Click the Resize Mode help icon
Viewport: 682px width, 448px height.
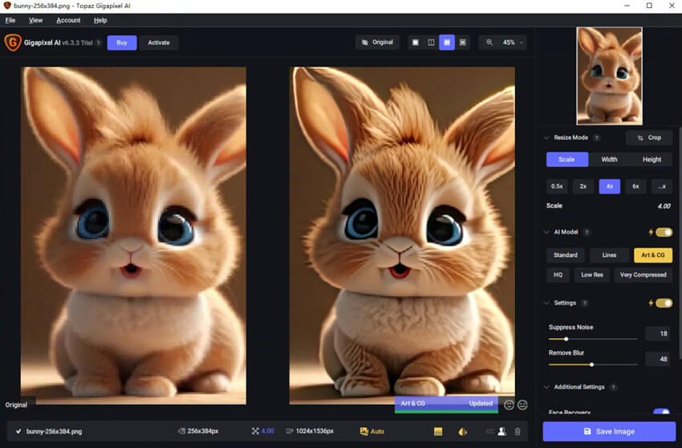click(x=597, y=137)
